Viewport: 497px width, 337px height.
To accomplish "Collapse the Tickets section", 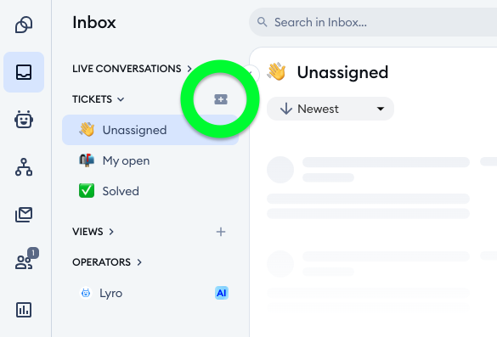I will pyautogui.click(x=99, y=99).
